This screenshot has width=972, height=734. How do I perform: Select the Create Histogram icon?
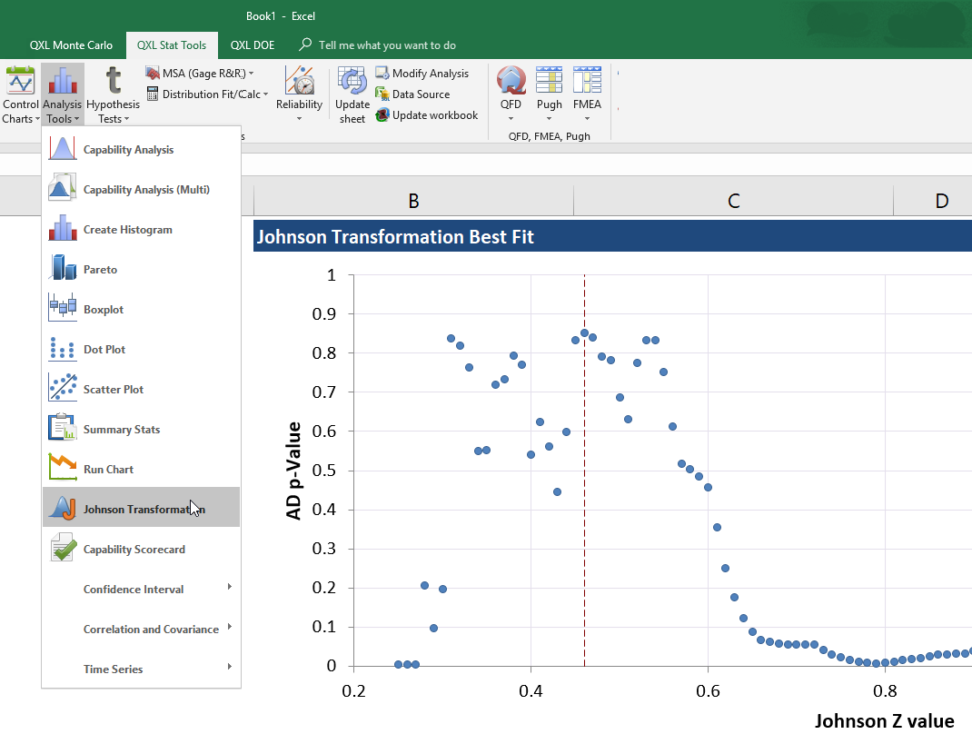(63, 229)
